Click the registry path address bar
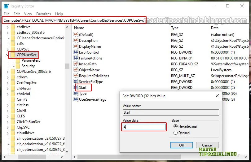Image resolution: width=251 pixels, height=162 pixels. [x=74, y=20]
